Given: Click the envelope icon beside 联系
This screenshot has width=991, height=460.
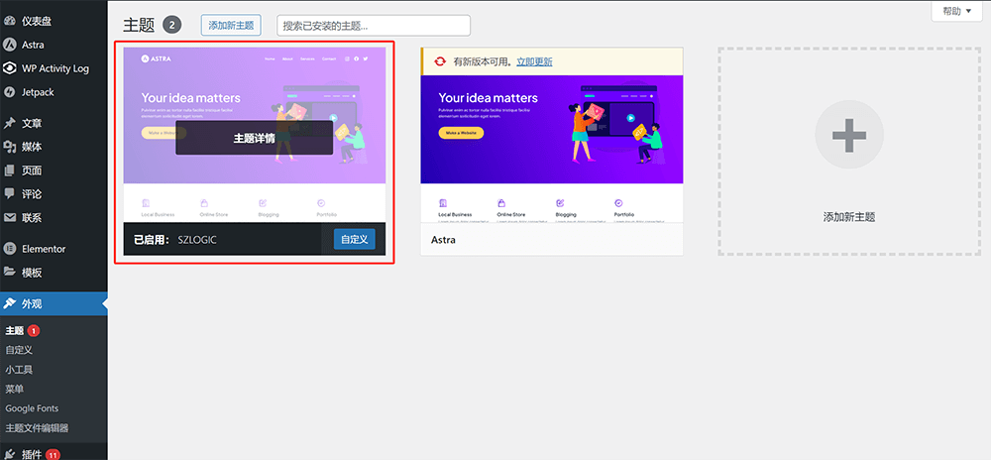Looking at the screenshot, I should click(x=10, y=218).
